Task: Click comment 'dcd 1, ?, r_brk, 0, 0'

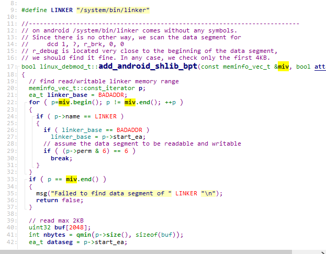Action: pos(85,45)
